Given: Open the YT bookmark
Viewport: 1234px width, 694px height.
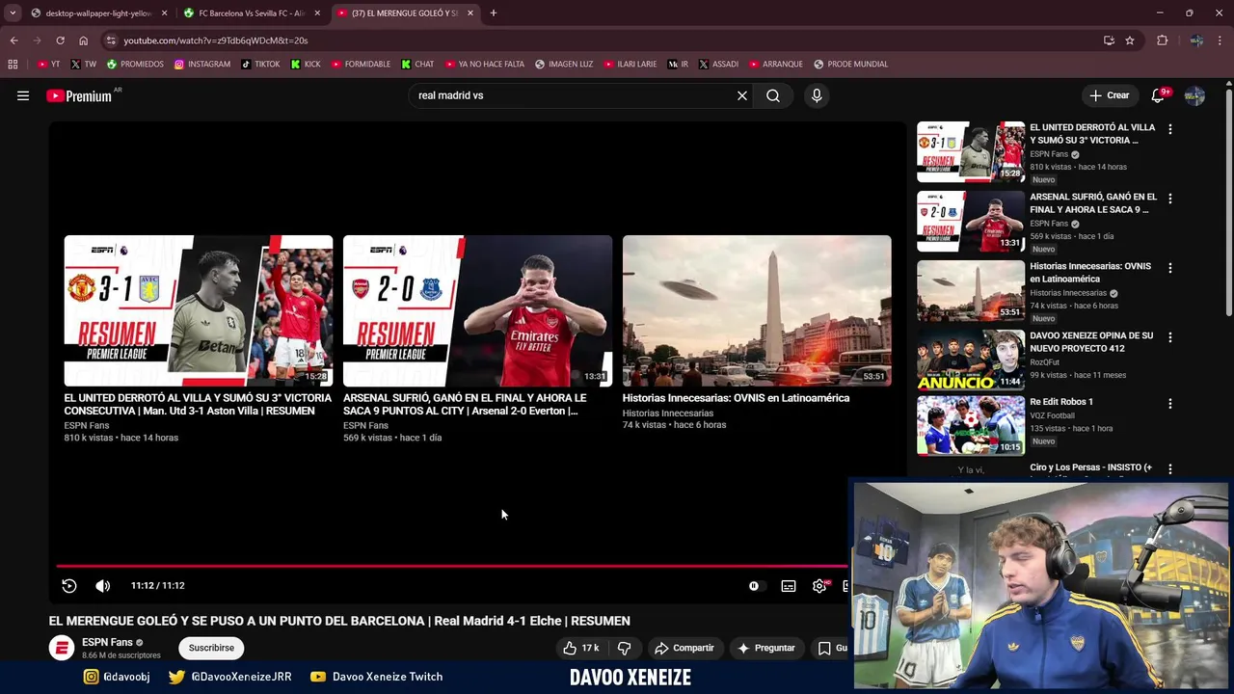Looking at the screenshot, I should coord(48,65).
